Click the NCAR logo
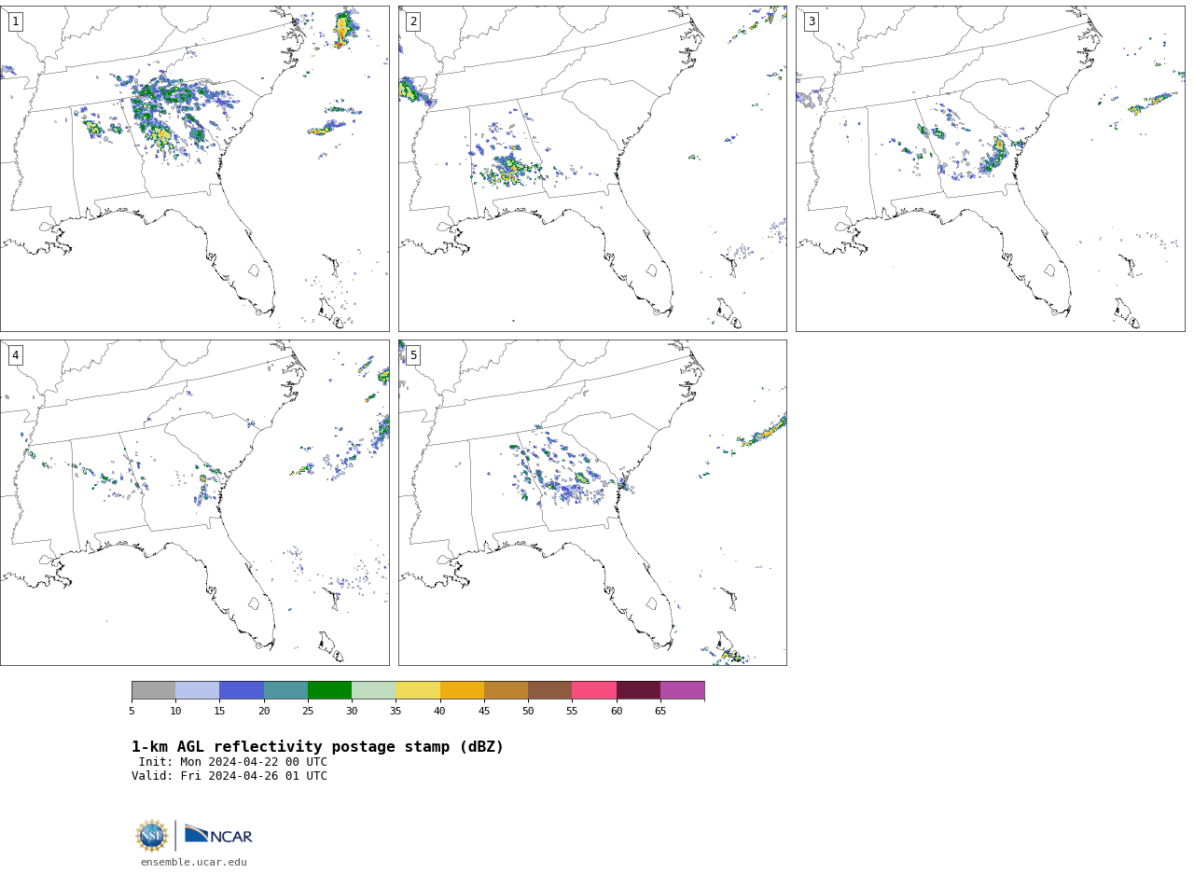This screenshot has height=873, width=1194. point(218,836)
